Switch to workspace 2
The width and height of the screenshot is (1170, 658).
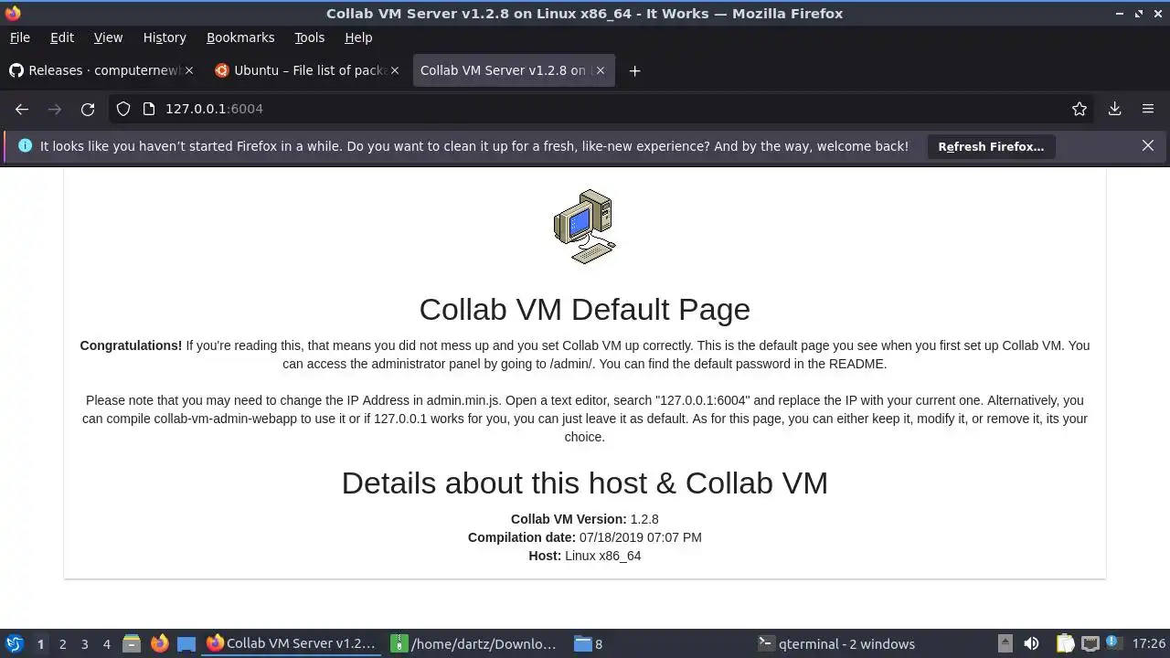tap(62, 644)
